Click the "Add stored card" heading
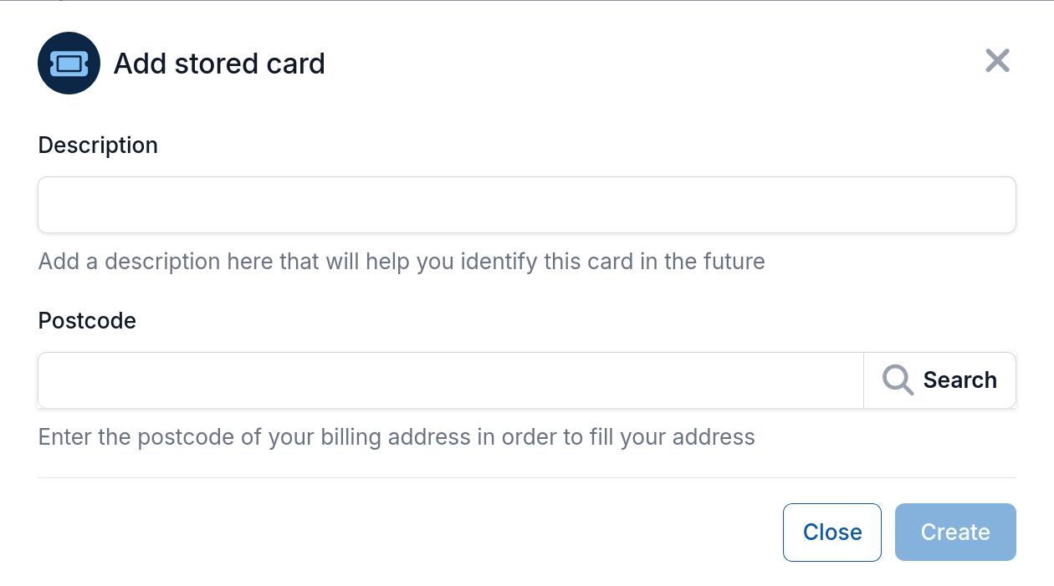This screenshot has width=1054, height=586. tap(219, 64)
